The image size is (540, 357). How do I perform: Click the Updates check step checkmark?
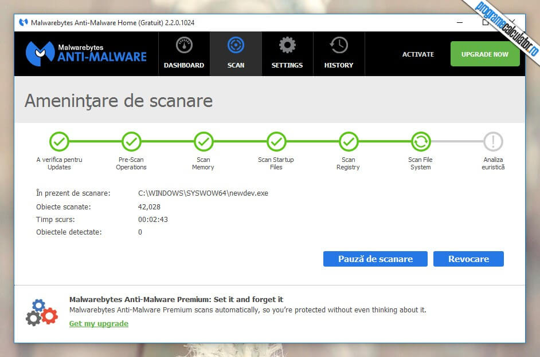click(59, 141)
